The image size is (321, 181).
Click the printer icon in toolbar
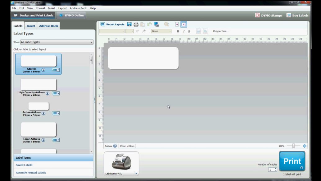pyautogui.click(x=136, y=24)
